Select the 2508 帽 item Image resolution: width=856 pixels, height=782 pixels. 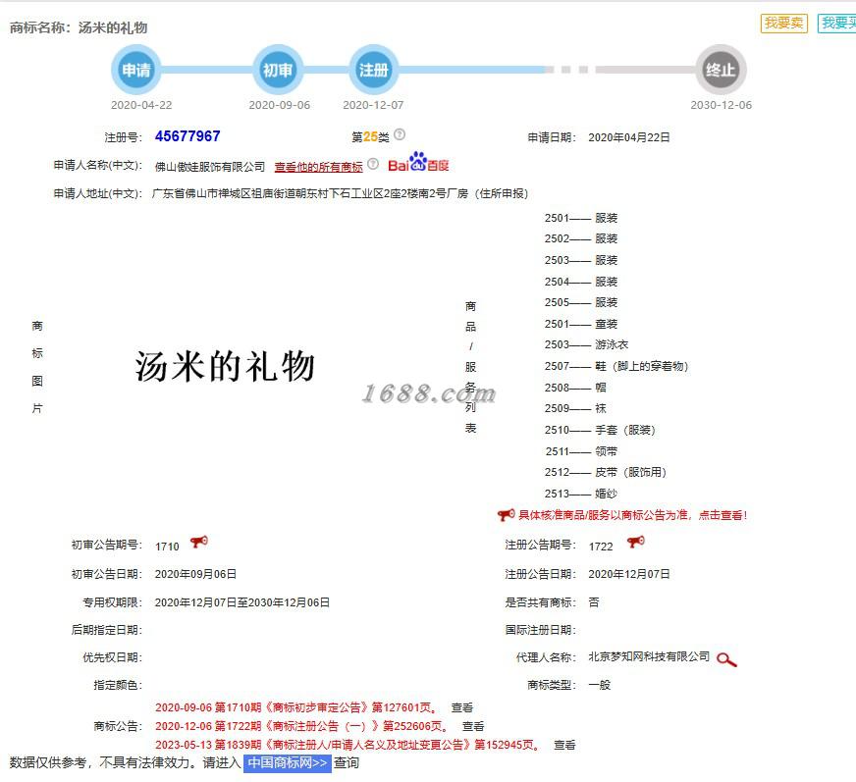pyautogui.click(x=575, y=388)
